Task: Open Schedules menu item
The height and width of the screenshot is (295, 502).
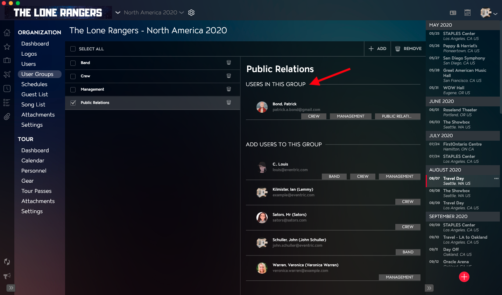Action: tap(34, 84)
